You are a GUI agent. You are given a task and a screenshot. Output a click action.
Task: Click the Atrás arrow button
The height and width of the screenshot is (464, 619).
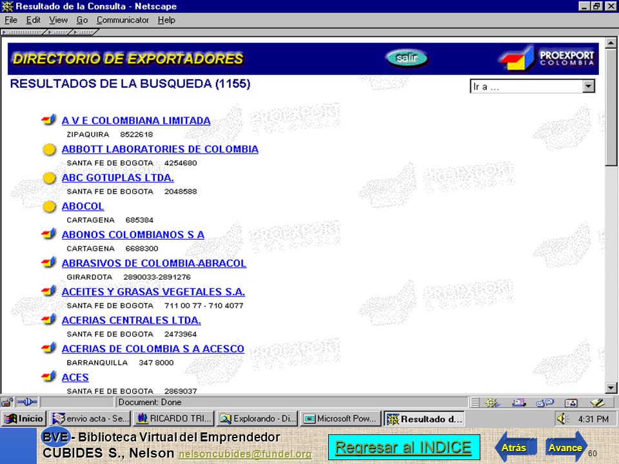pyautogui.click(x=515, y=447)
